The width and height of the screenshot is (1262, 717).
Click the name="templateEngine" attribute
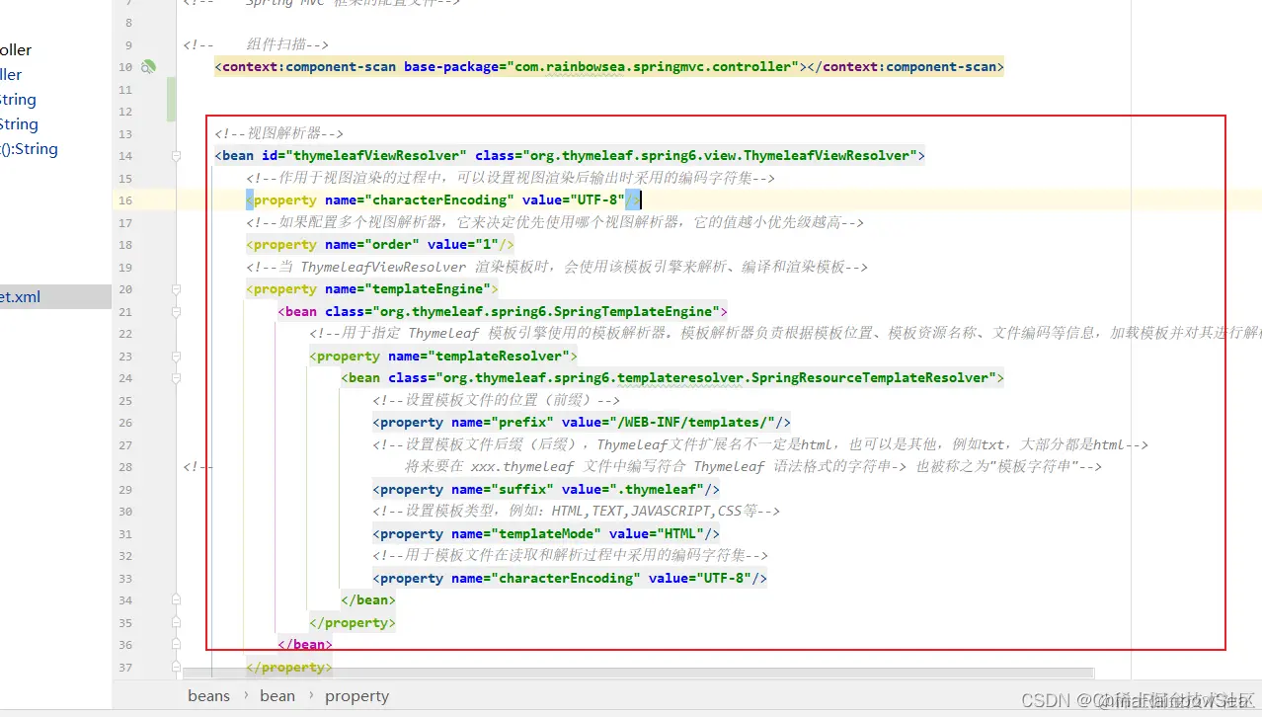pyautogui.click(x=408, y=289)
